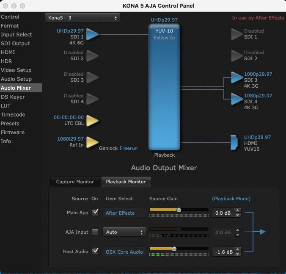Click the (Playback Mode) link
The image size is (286, 274).
(x=231, y=199)
